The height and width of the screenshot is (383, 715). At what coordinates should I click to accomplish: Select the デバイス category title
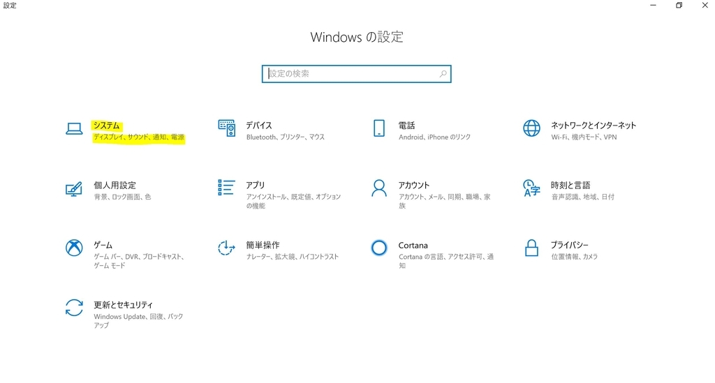click(259, 126)
